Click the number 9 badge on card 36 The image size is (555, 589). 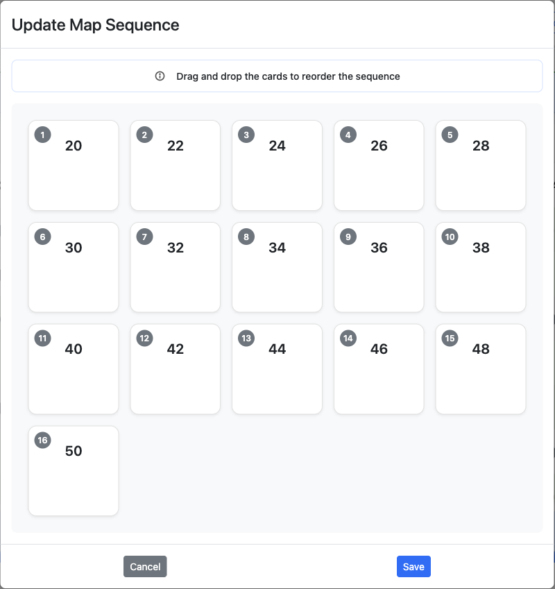click(x=348, y=237)
